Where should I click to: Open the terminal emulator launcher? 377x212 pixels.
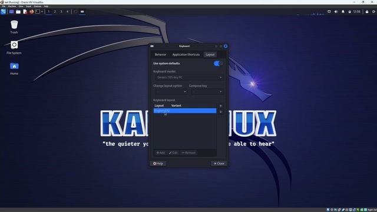click(x=38, y=12)
